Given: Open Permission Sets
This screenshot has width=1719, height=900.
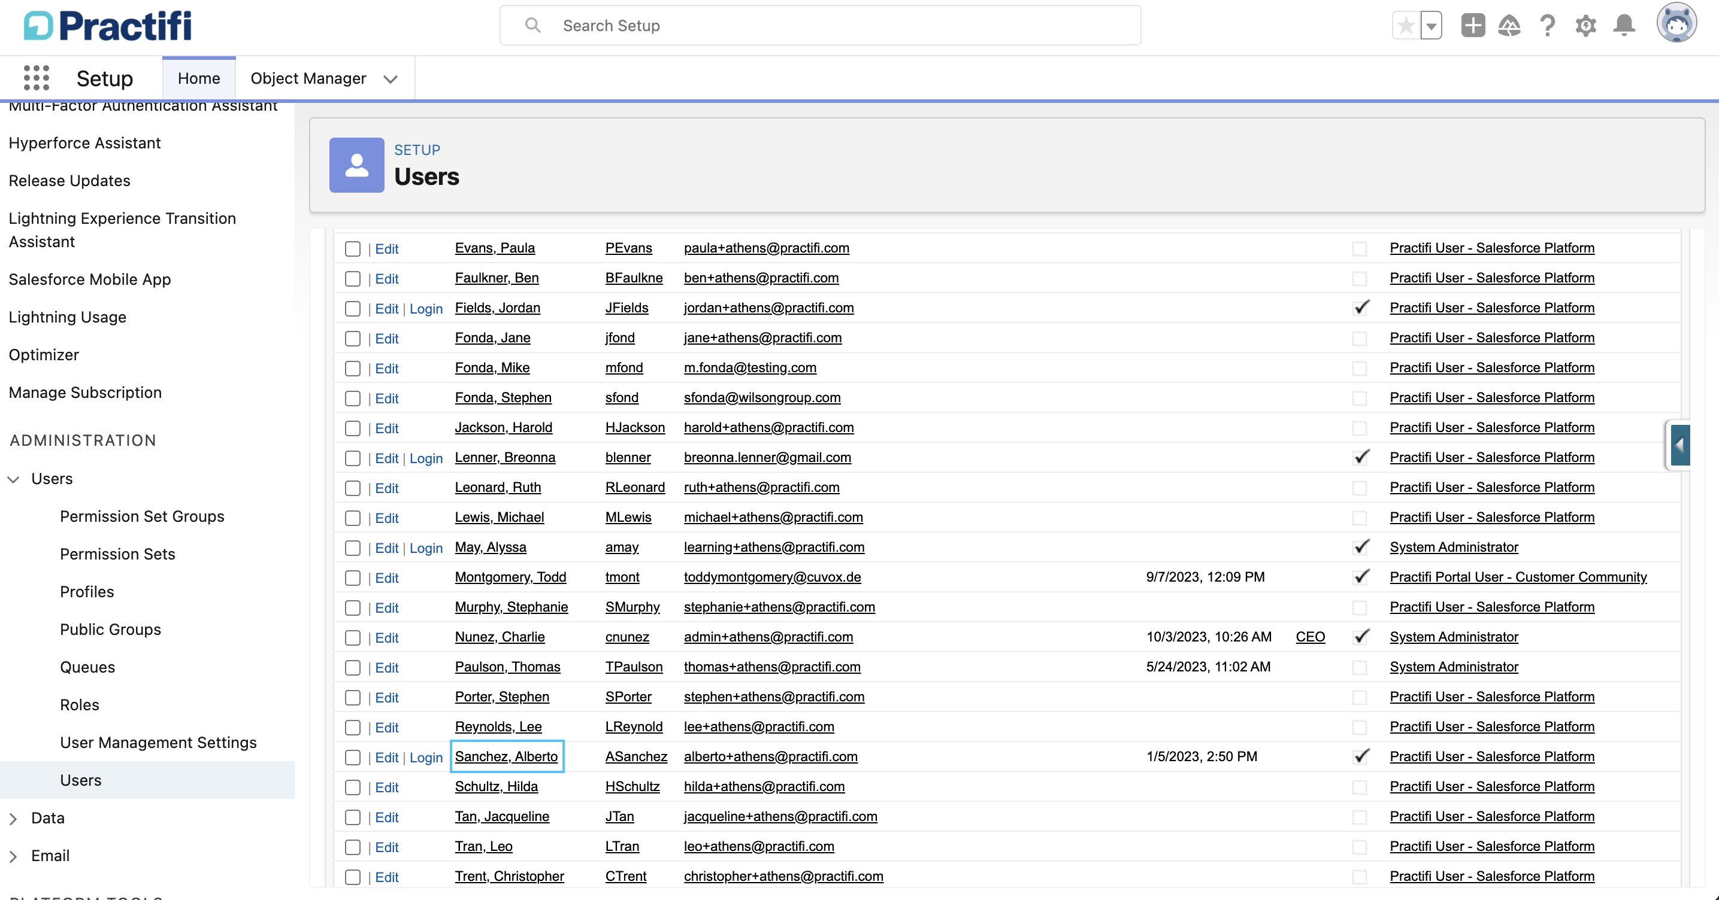Looking at the screenshot, I should 117,554.
